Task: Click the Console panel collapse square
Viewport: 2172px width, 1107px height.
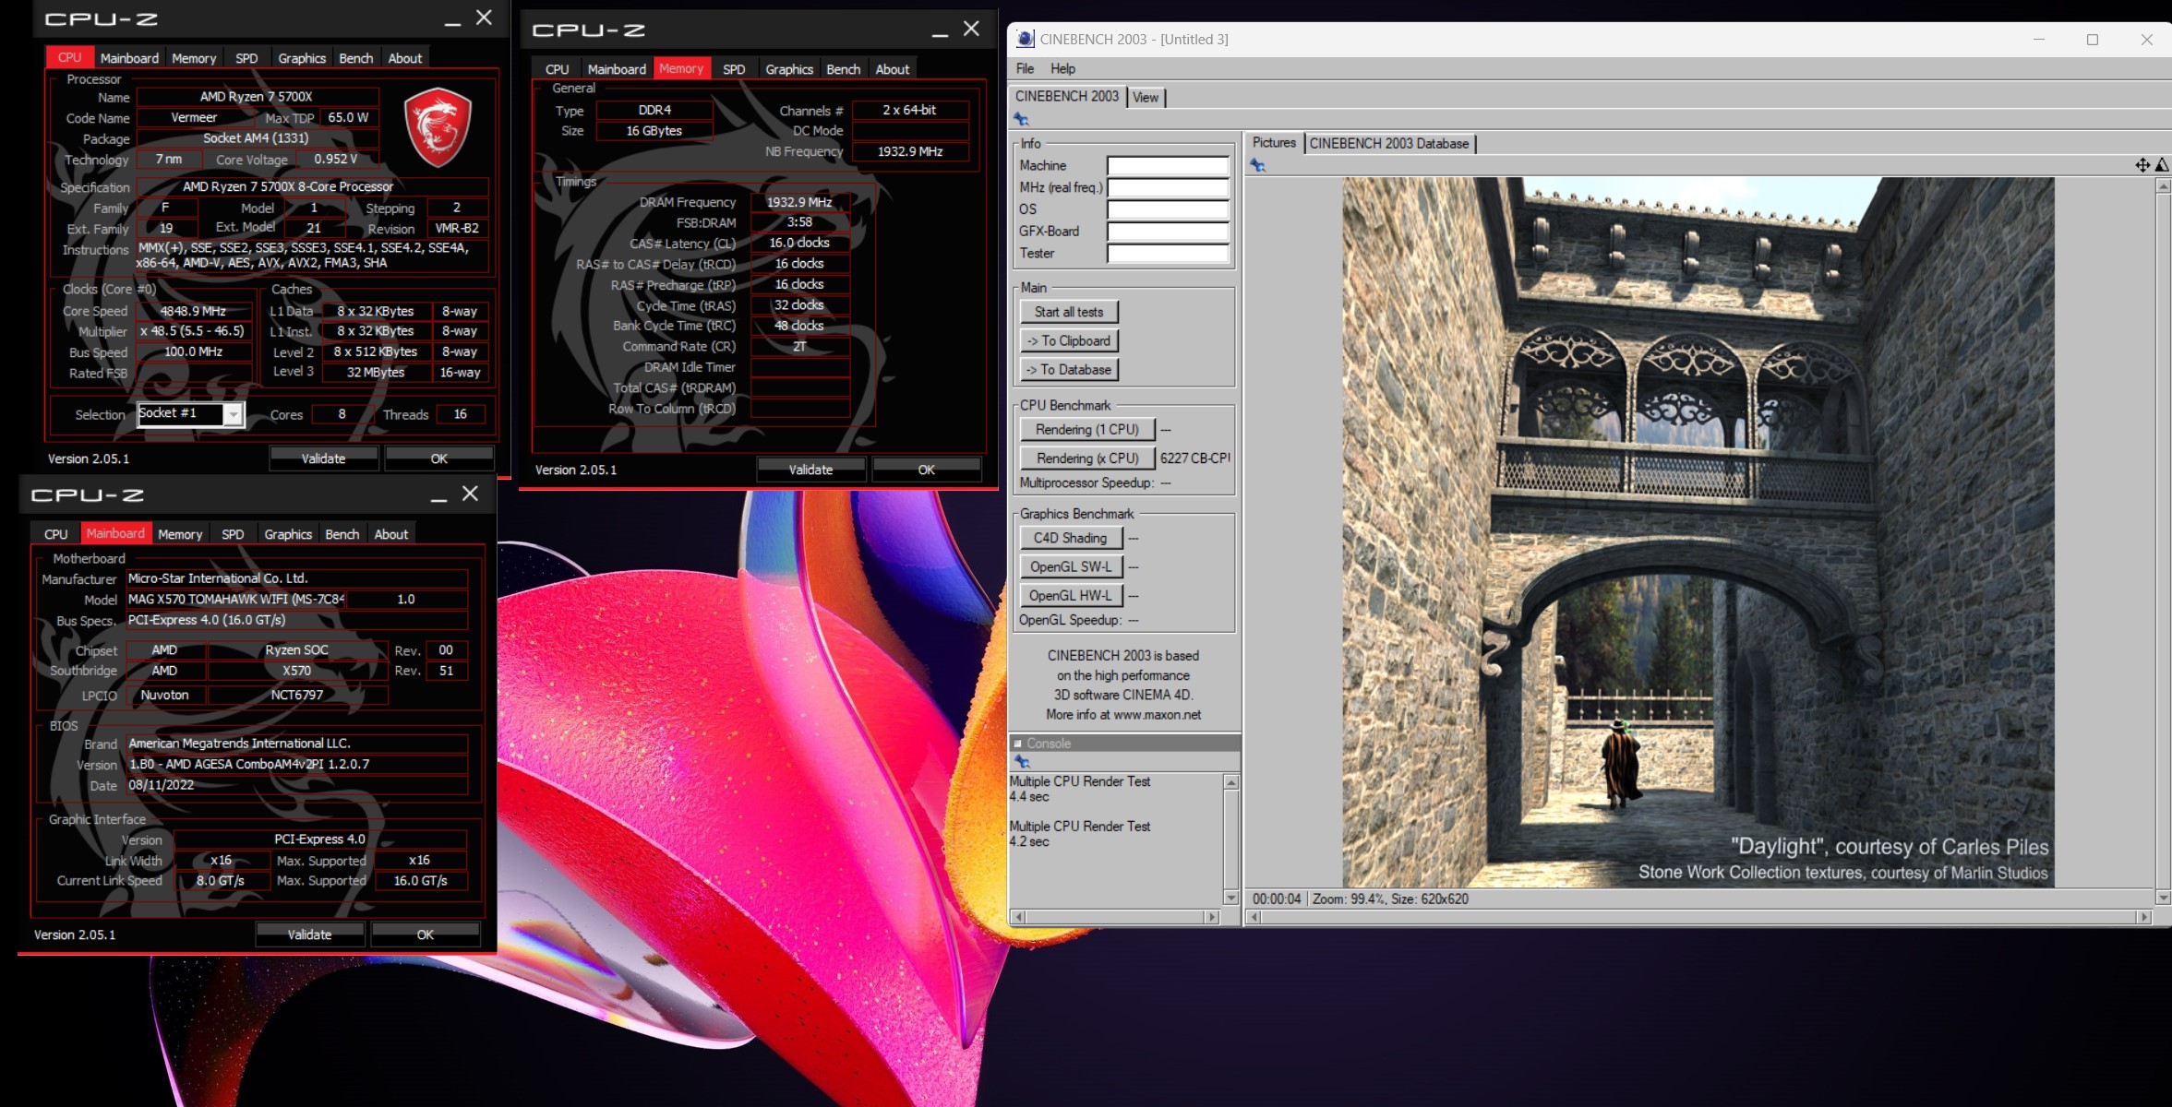Action: coord(1018,744)
